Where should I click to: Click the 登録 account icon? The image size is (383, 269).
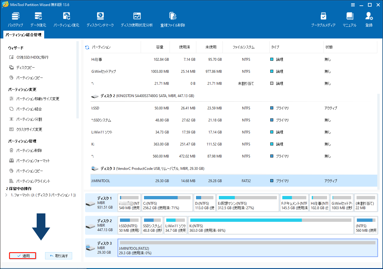[369, 20]
